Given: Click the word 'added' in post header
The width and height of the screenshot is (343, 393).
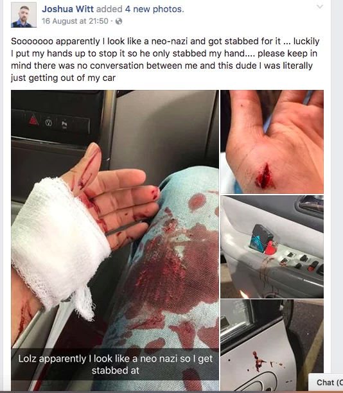Looking at the screenshot, I should (109, 9).
